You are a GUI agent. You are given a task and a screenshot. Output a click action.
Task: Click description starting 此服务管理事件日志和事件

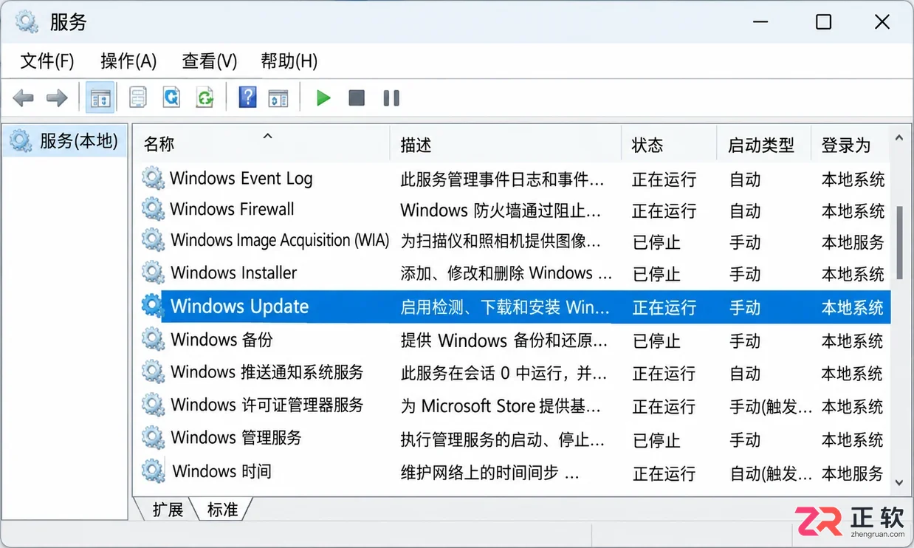502,179
